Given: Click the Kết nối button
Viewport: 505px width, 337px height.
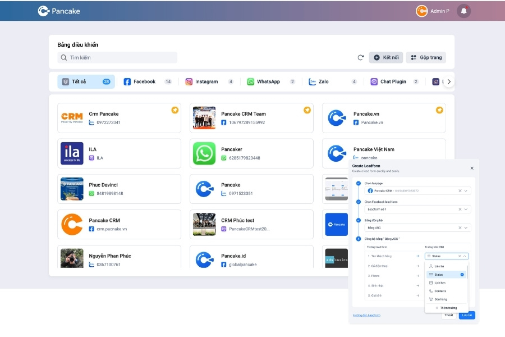Looking at the screenshot, I should 386,57.
